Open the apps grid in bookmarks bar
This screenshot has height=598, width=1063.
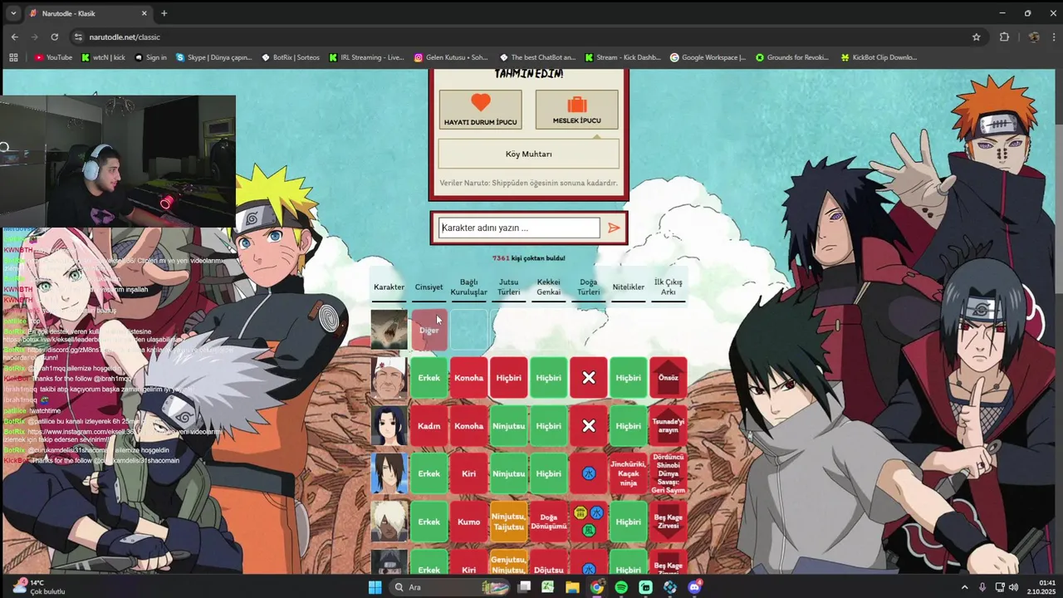tap(13, 57)
